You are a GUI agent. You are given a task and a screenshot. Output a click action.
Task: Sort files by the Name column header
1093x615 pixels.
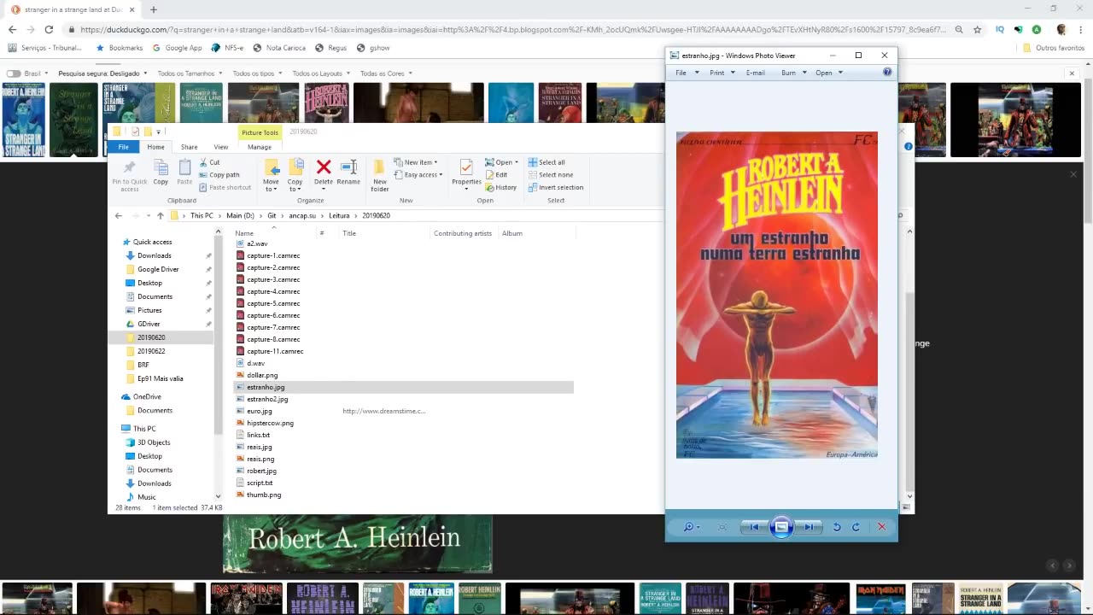244,233
